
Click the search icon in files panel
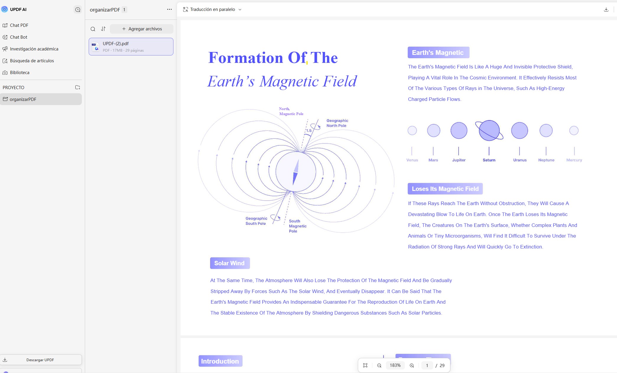(x=93, y=29)
